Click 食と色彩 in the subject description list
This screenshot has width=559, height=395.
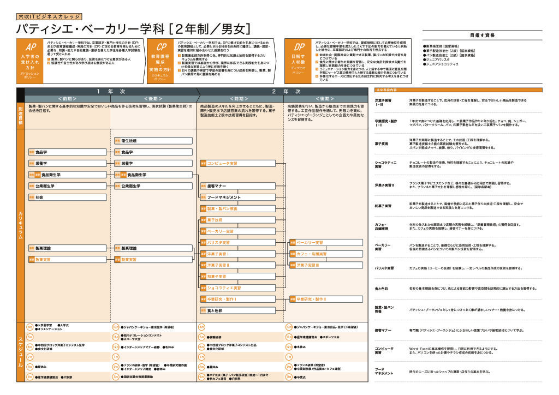[381, 289]
